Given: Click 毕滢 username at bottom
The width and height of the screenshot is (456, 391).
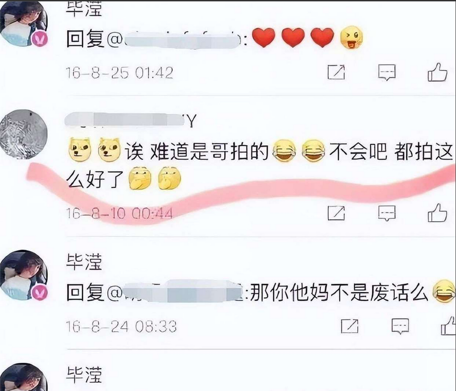Looking at the screenshot, I should [84, 375].
